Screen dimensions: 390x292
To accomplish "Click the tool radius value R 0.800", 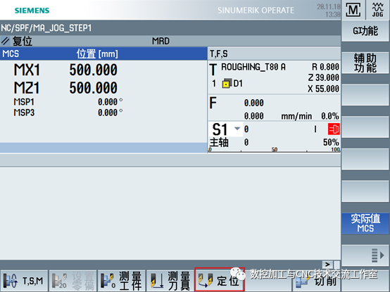I will [325, 67].
